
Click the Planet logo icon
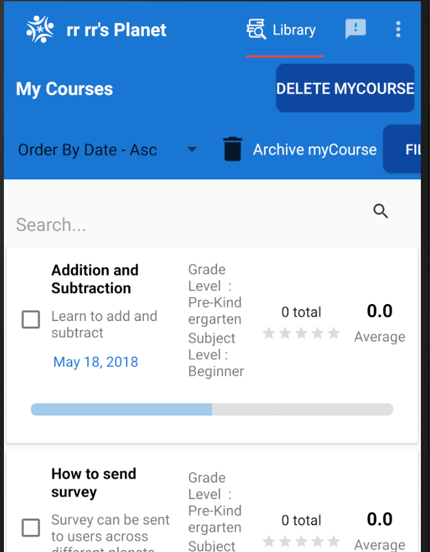click(x=39, y=29)
